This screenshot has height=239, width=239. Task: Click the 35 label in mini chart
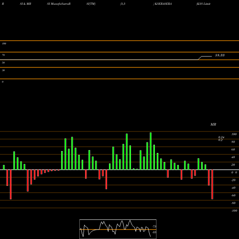(x=154, y=232)
